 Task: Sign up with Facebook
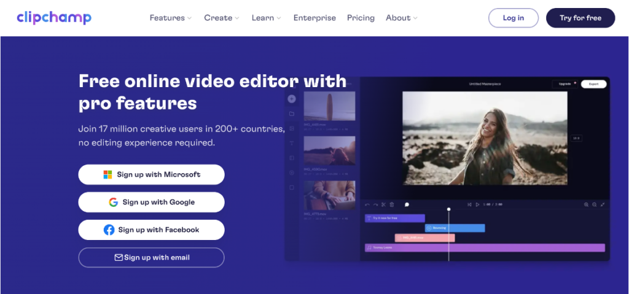pos(151,230)
